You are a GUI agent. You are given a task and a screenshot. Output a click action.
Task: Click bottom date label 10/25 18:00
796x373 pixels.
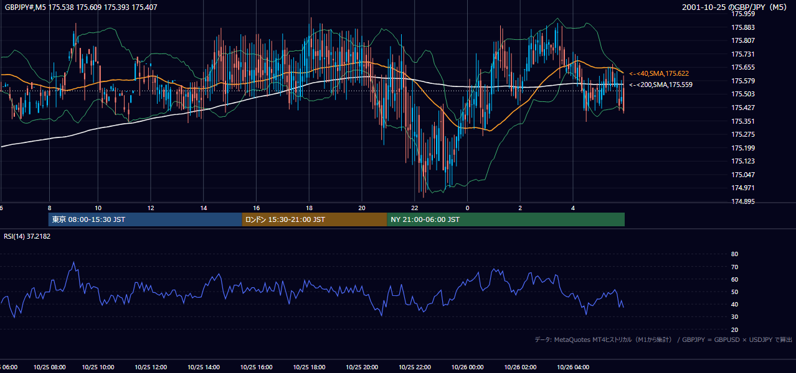click(x=309, y=367)
